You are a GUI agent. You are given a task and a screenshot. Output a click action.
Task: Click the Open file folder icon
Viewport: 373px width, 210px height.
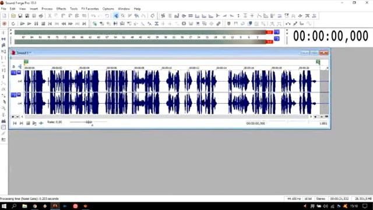pyautogui.click(x=13, y=16)
